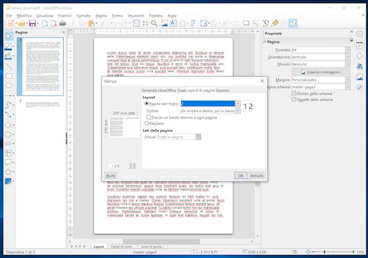This screenshot has width=368, height=258.
Task: Click the Shadow toolbar icon
Action: (246, 24)
